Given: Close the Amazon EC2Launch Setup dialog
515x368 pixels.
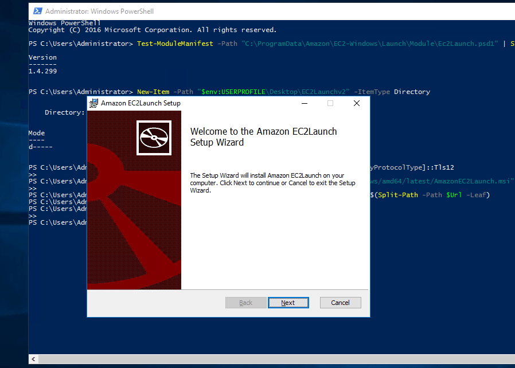Looking at the screenshot, I should [356, 103].
